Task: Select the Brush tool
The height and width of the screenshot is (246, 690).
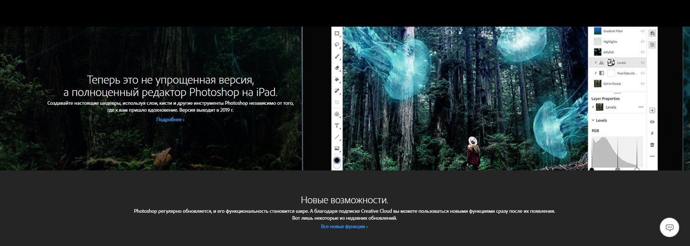Action: [x=337, y=57]
